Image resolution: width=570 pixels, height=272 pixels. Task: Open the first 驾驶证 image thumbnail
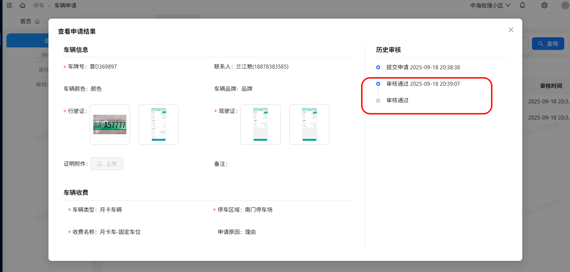click(260, 125)
